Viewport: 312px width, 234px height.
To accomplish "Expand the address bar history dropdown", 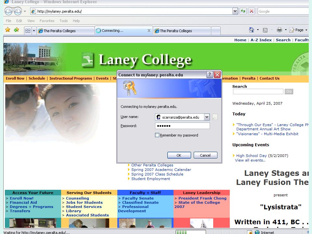I will [x=235, y=11].
